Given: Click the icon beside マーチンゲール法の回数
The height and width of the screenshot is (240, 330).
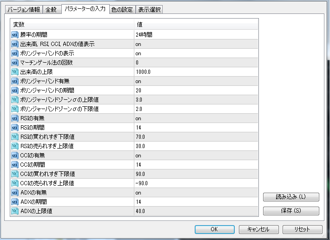Looking at the screenshot, I should tap(15, 63).
